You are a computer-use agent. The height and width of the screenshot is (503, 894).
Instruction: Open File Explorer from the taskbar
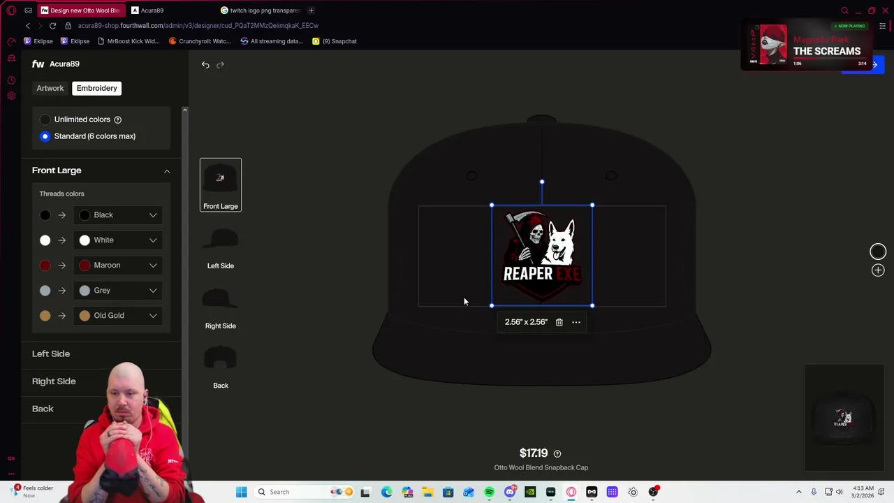pyautogui.click(x=427, y=492)
